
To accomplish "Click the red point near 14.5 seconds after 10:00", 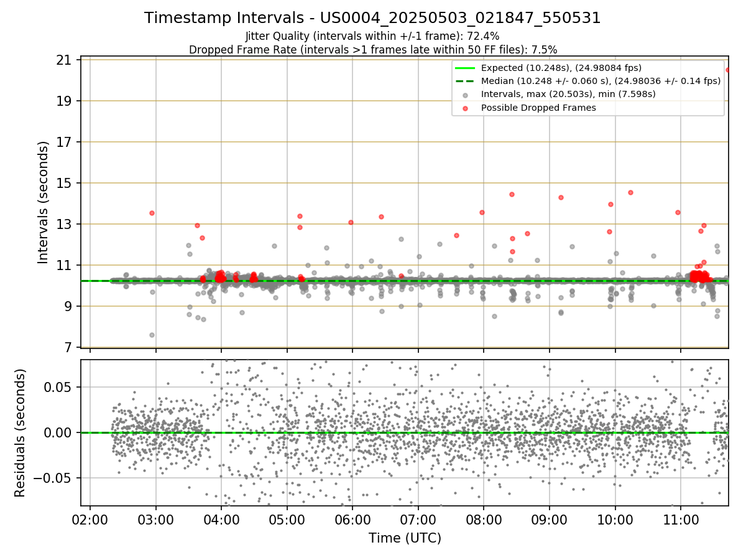I will (630, 192).
